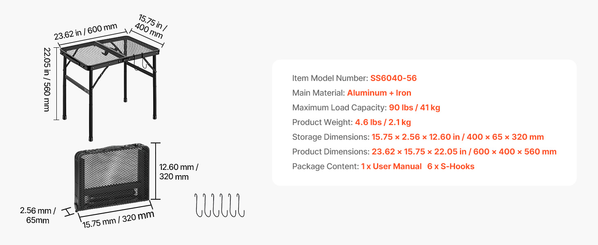This screenshot has width=598, height=245.
Task: Click the six S-hooks illustration
Action: coord(219,205)
